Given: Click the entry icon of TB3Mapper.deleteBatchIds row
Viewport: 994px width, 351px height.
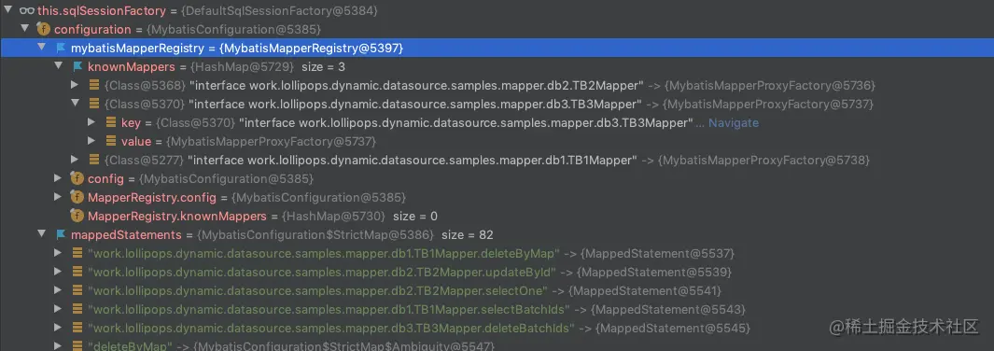Looking at the screenshot, I should click(x=77, y=329).
